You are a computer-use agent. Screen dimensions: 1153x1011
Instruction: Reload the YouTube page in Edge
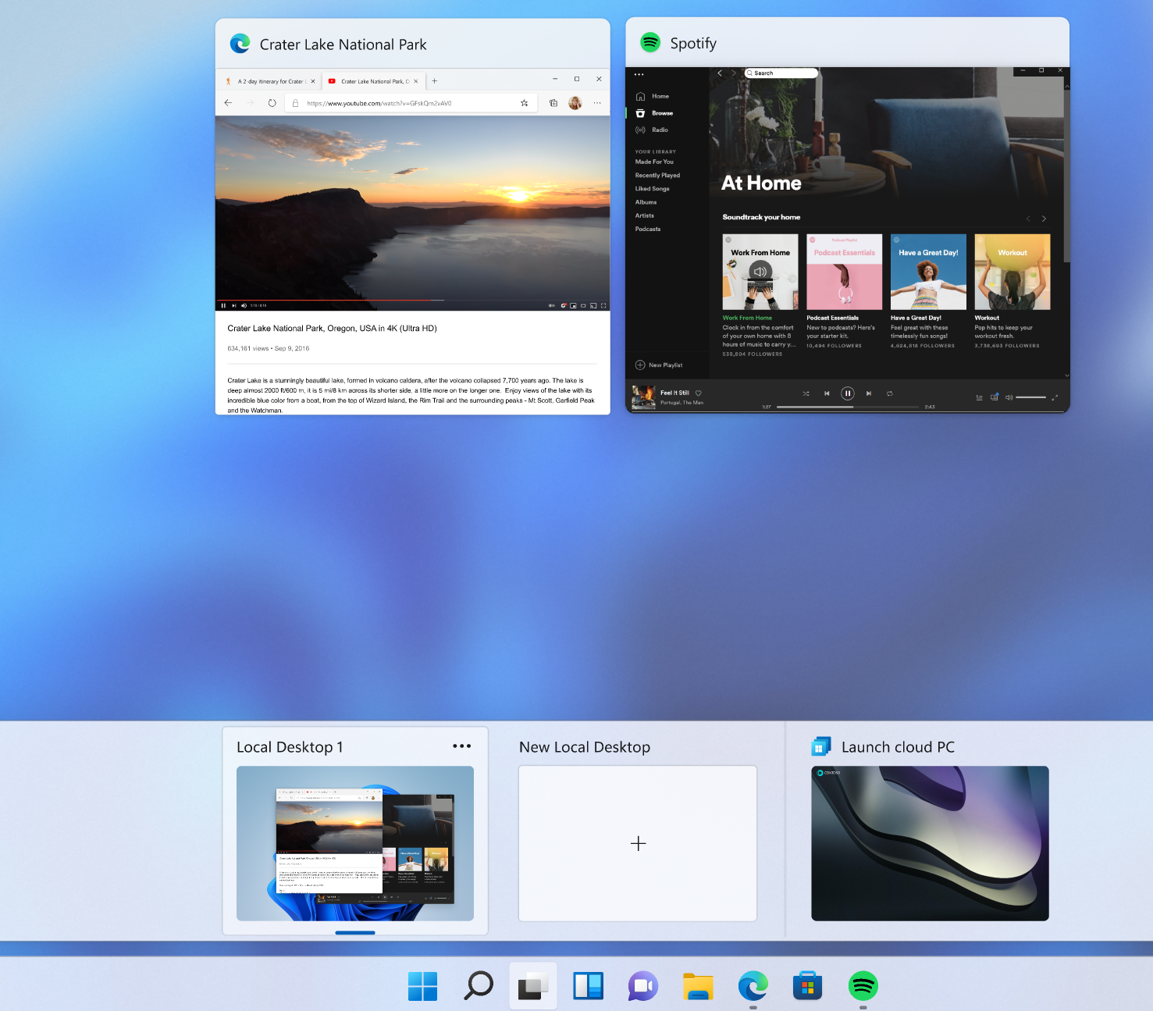coord(272,102)
